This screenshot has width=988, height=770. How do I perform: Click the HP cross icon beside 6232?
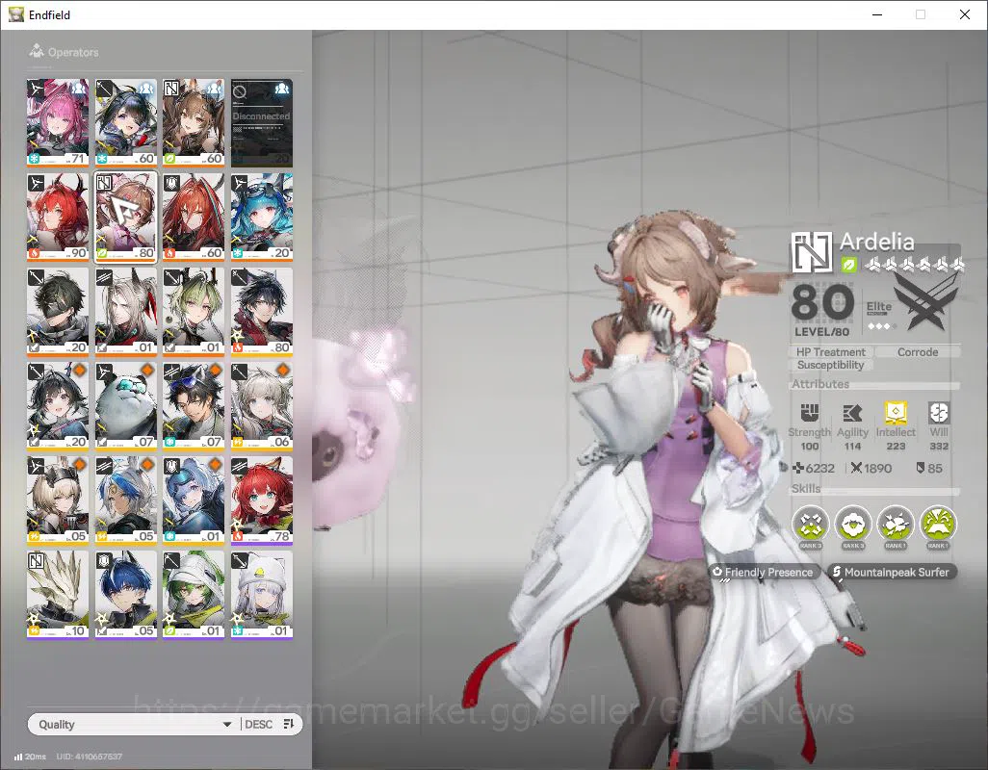[x=797, y=468]
